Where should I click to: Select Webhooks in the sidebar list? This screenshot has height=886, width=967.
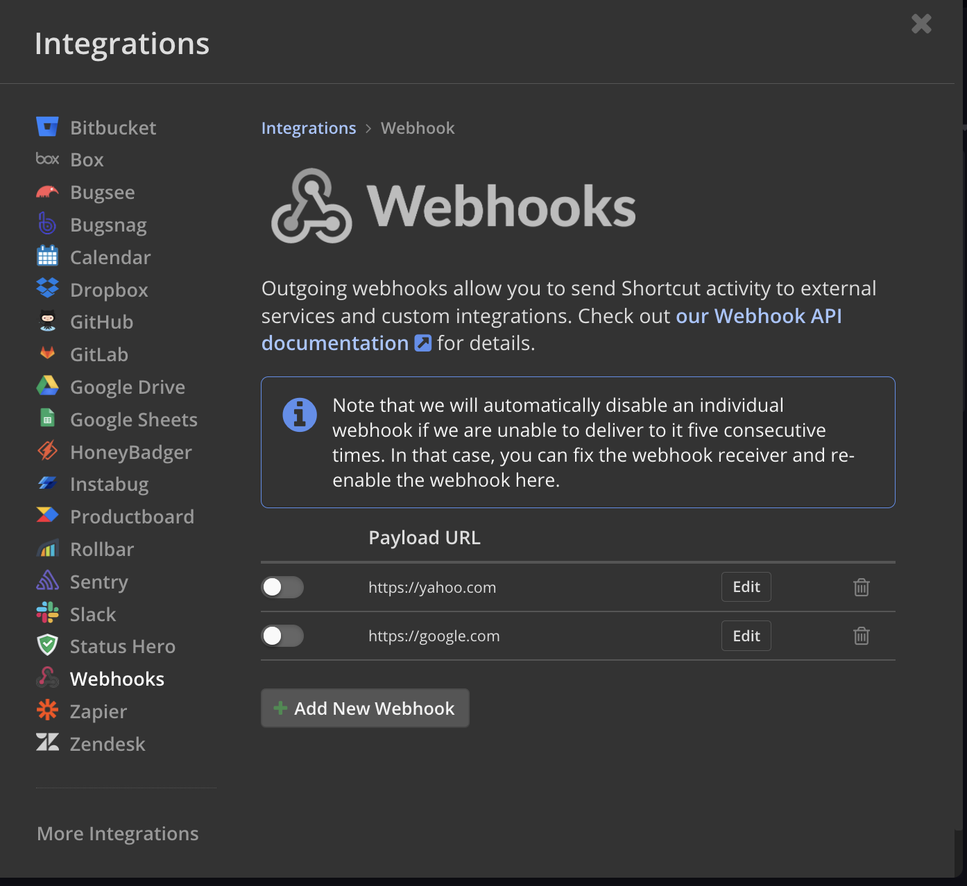117,679
